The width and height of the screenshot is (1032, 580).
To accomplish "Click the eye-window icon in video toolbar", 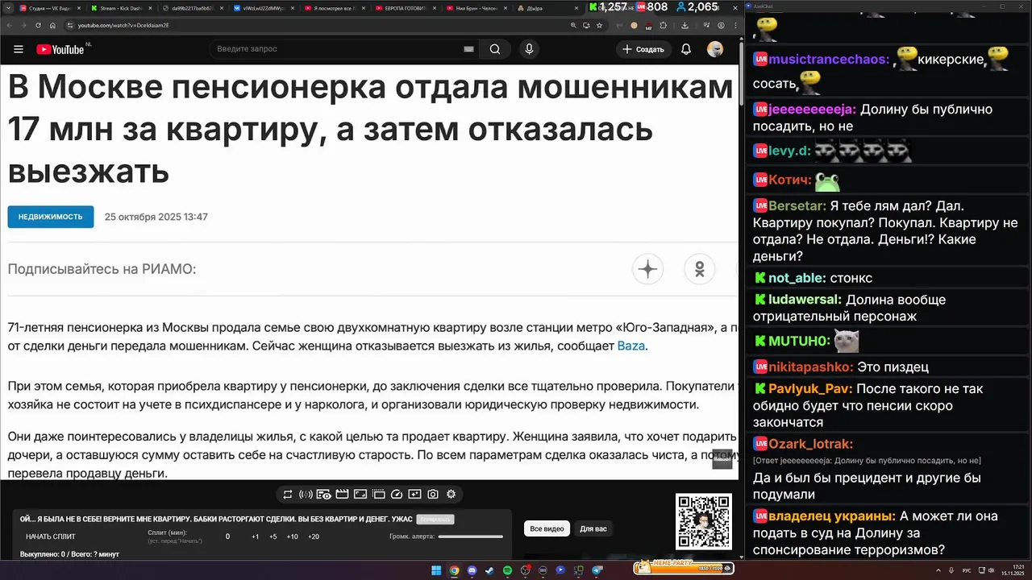I will click(324, 495).
